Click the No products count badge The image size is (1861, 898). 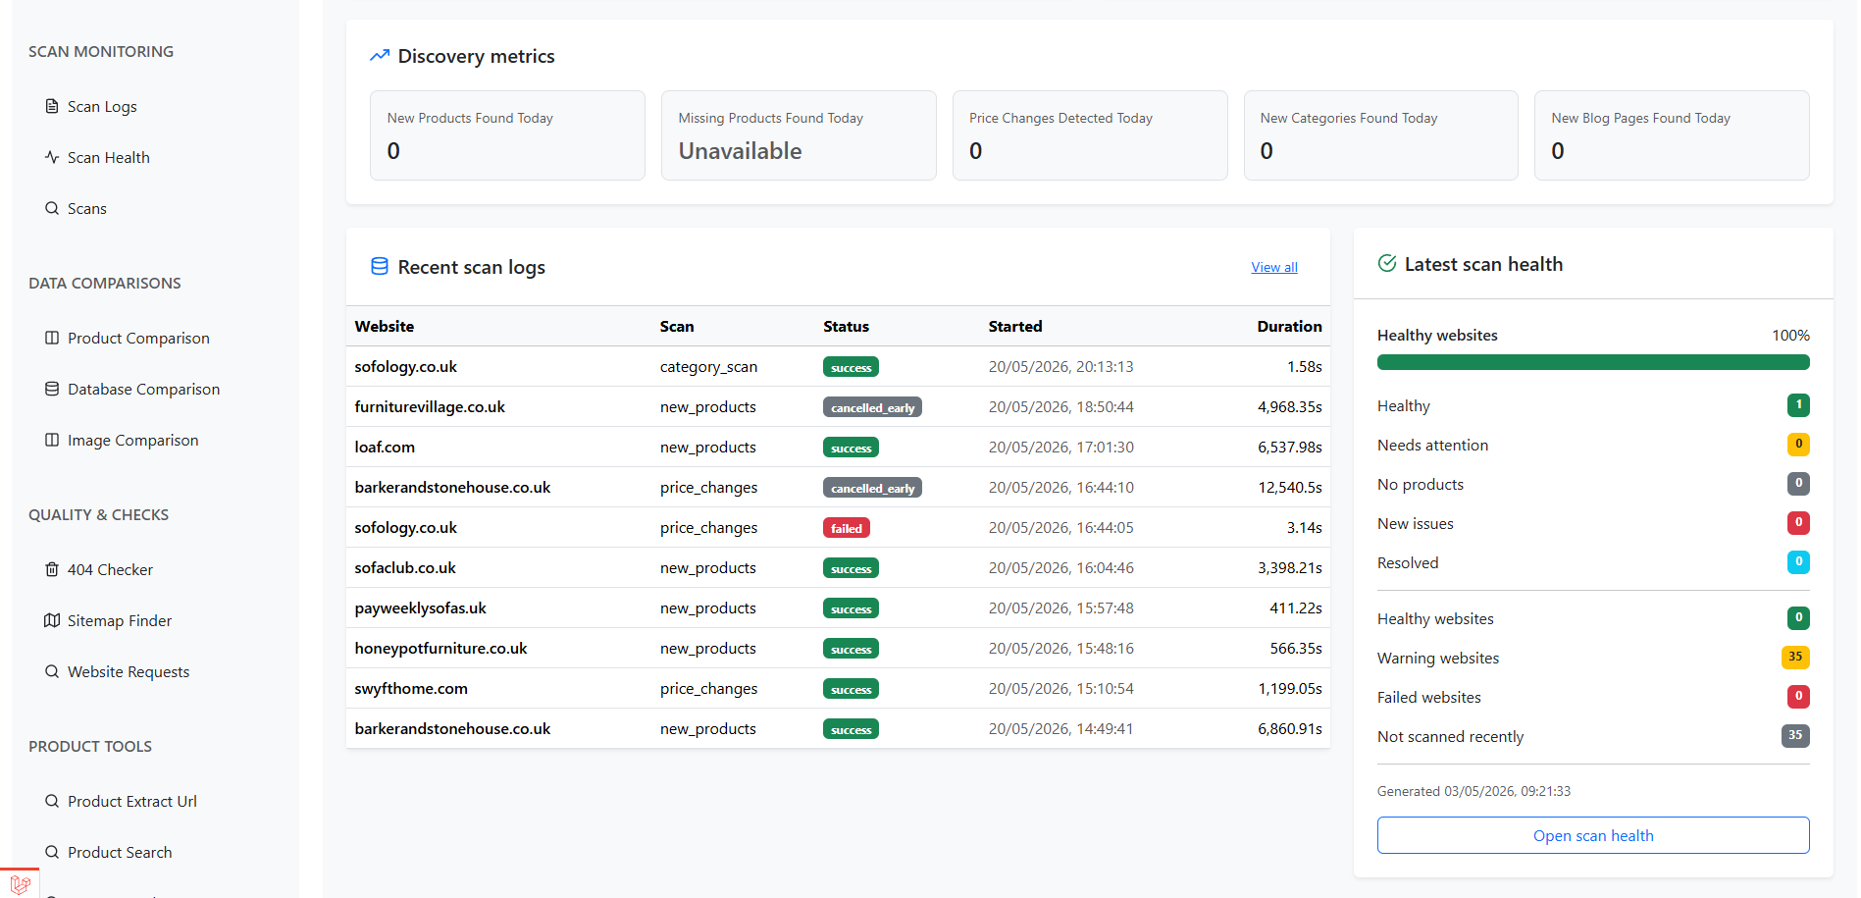tap(1798, 483)
